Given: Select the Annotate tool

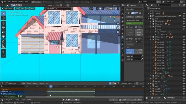Looking at the screenshot, I should coord(3,42).
